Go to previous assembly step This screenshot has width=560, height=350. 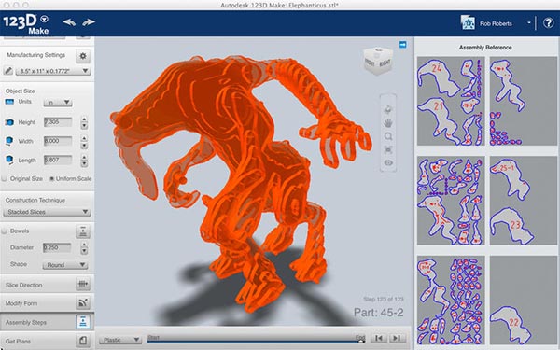point(379,338)
